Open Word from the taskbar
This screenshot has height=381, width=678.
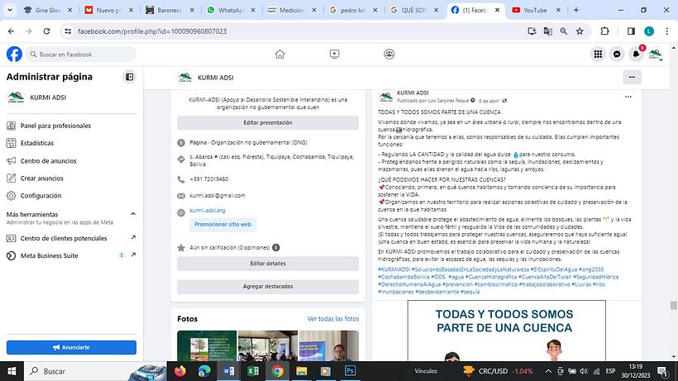coord(229,371)
